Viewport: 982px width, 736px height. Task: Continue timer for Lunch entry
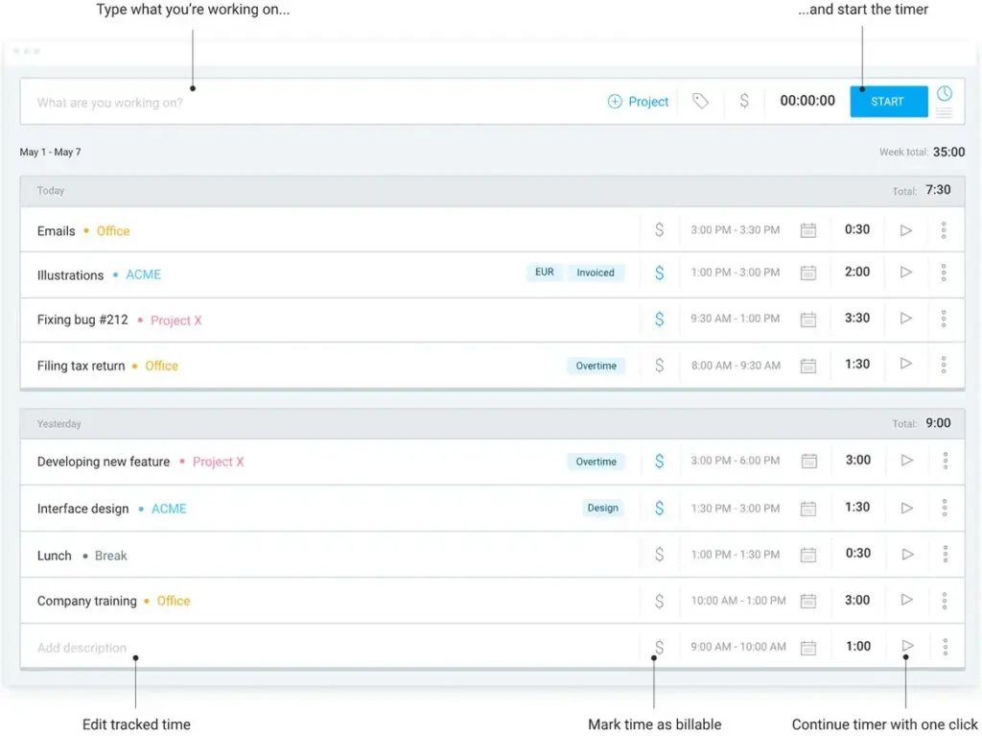[x=907, y=555]
